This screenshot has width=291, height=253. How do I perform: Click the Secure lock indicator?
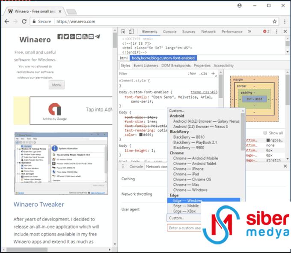tap(42, 21)
